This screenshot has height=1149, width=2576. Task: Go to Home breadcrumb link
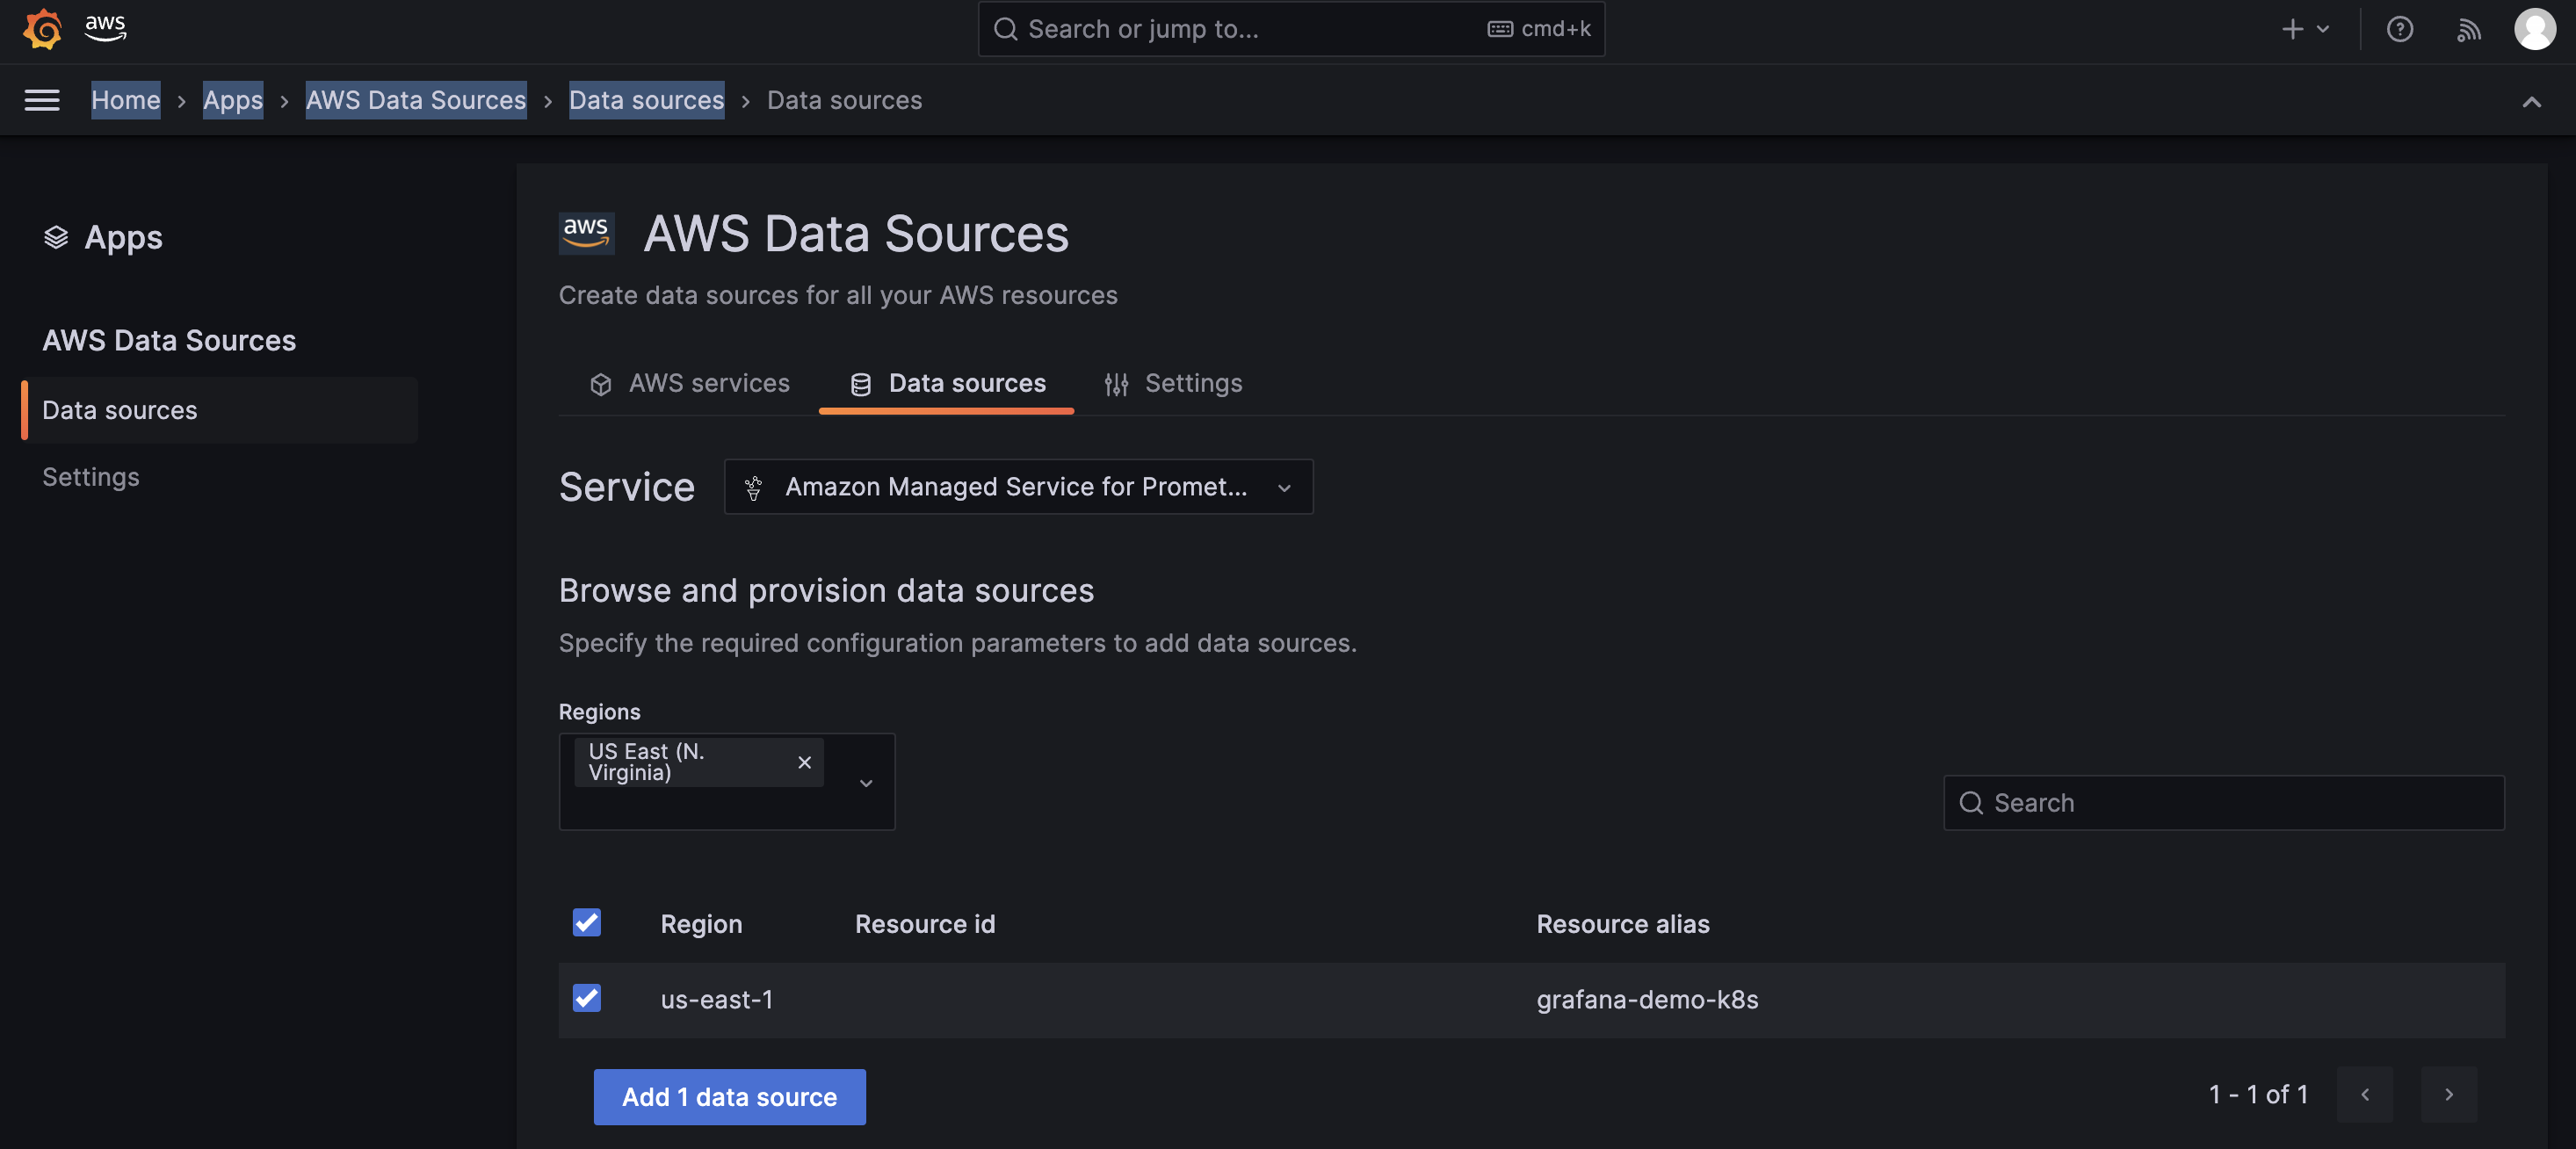(126, 100)
